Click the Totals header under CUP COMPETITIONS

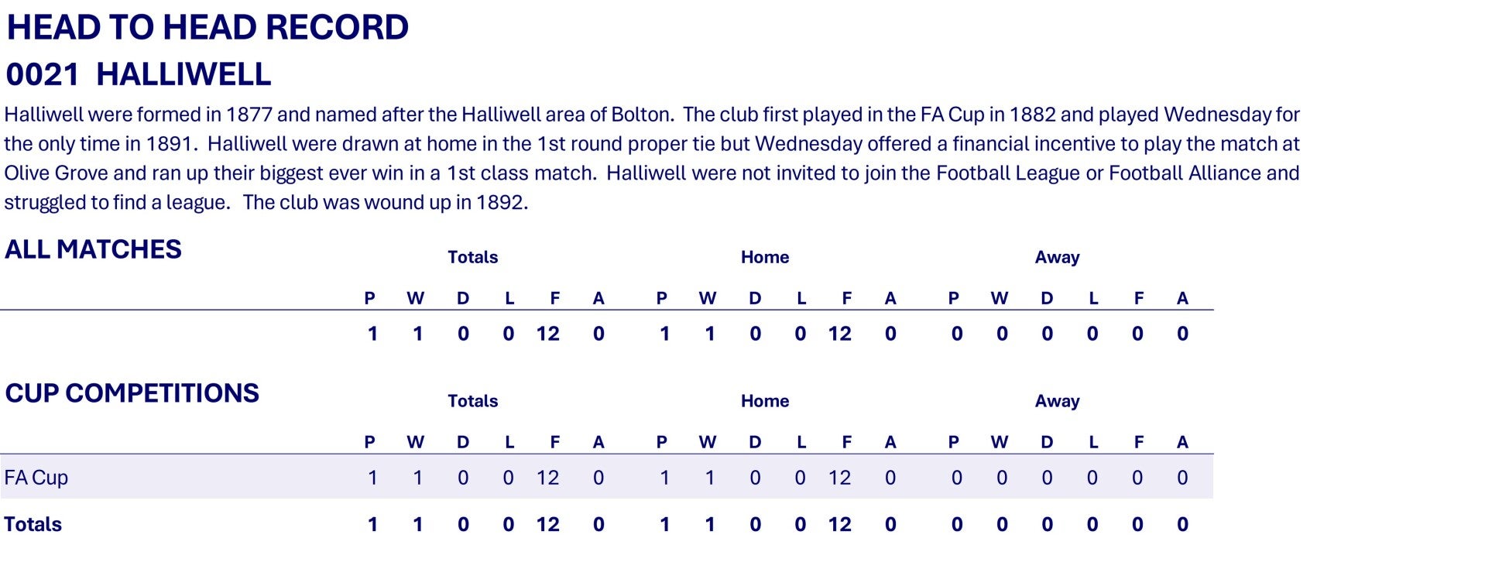(472, 401)
